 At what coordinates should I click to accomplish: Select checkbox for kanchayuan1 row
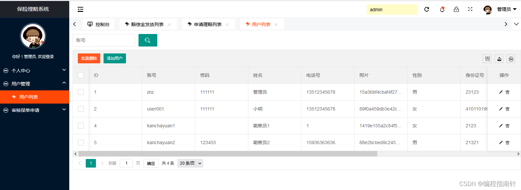tap(81, 126)
